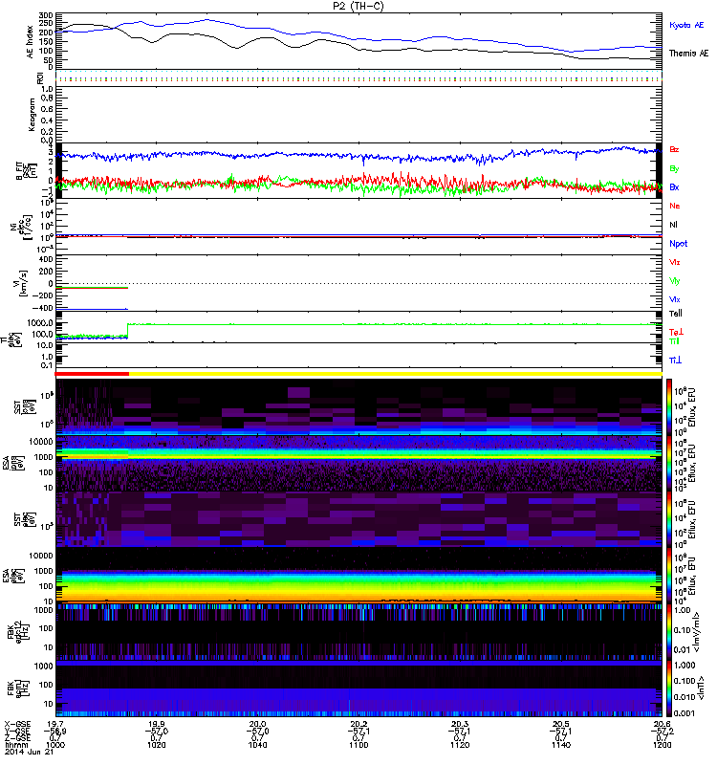Click the red segment of the status bar
Image resolution: width=717 pixels, height=765 pixels.
tap(92, 374)
